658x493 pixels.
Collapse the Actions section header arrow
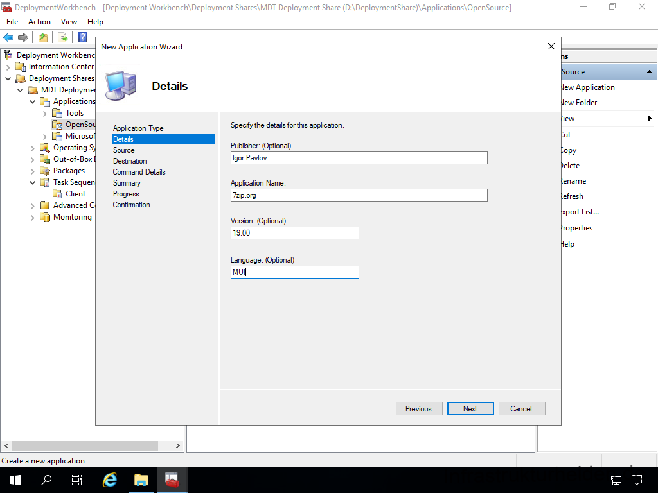coord(649,72)
